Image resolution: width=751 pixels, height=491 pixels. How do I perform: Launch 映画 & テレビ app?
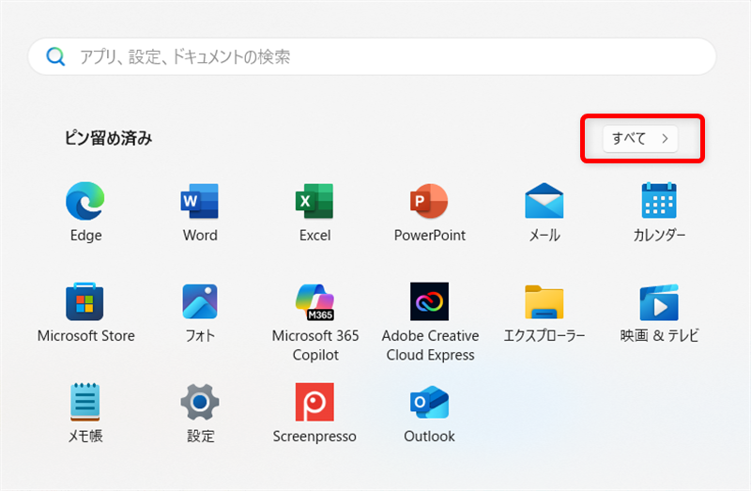click(659, 302)
